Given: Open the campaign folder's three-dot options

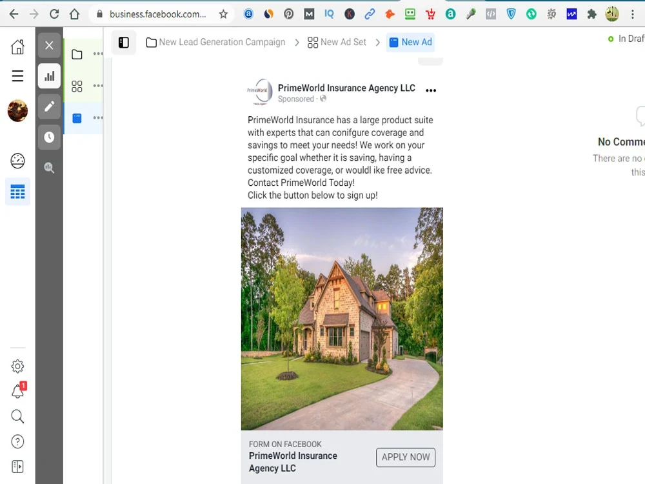Looking at the screenshot, I should pyautogui.click(x=98, y=54).
